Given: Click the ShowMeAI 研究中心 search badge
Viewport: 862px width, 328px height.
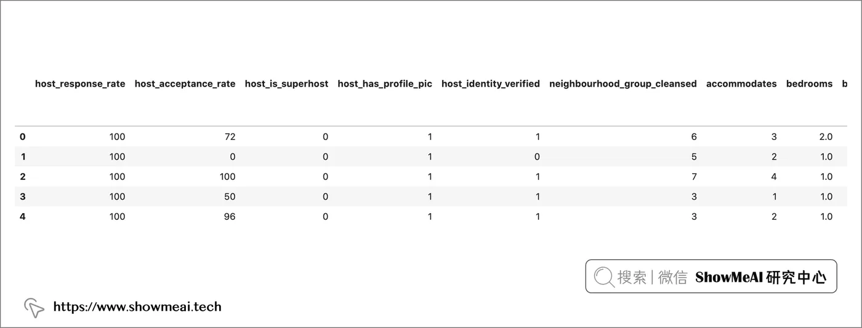Looking at the screenshot, I should coord(711,276).
